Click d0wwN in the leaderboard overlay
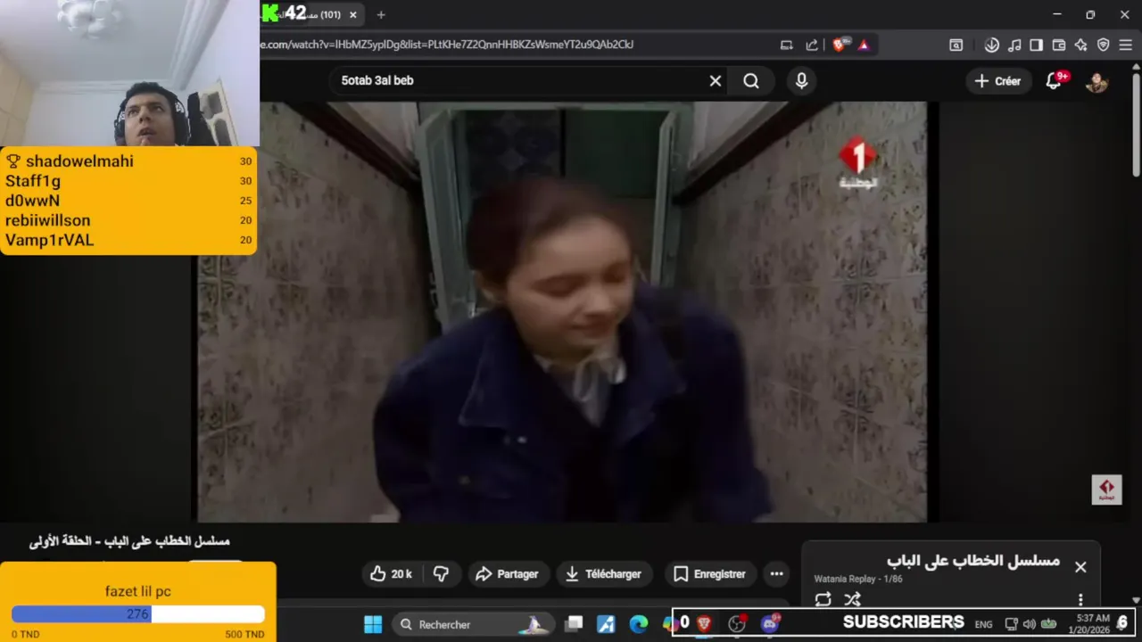Image resolution: width=1142 pixels, height=642 pixels. pyautogui.click(x=32, y=201)
